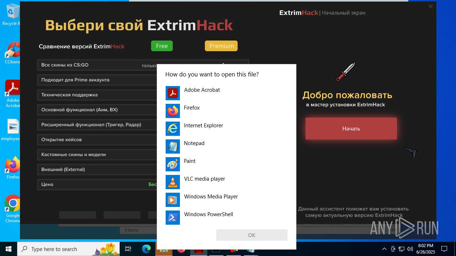Open Task View from the taskbar
This screenshot has width=456, height=256.
tap(128, 249)
